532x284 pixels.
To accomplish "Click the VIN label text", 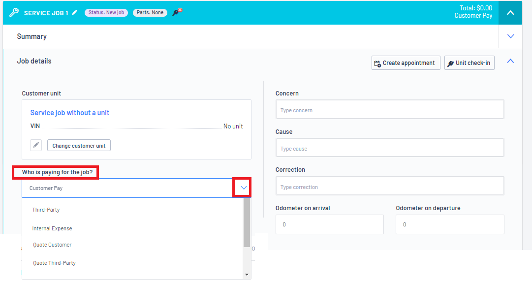I will coord(35,126).
